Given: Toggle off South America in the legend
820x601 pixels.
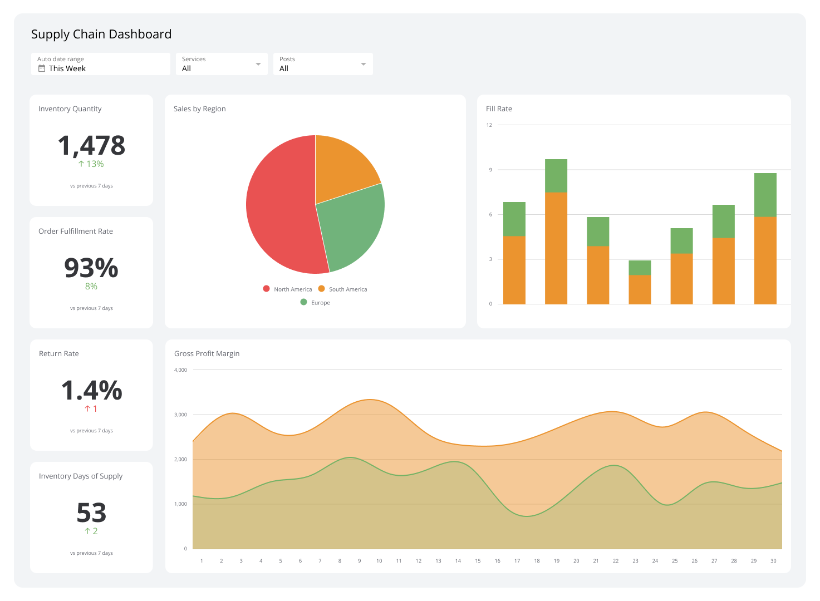Looking at the screenshot, I should tap(321, 289).
